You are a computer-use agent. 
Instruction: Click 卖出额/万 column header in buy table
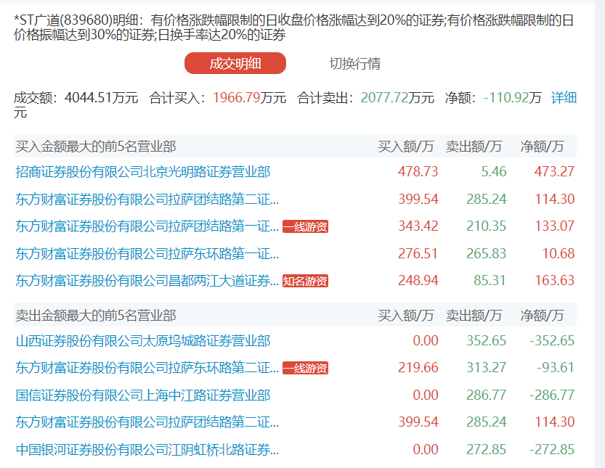tap(474, 147)
